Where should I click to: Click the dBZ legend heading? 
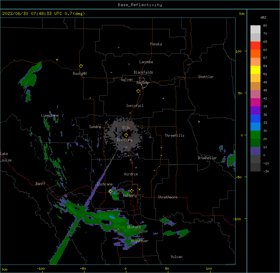pos(263,17)
